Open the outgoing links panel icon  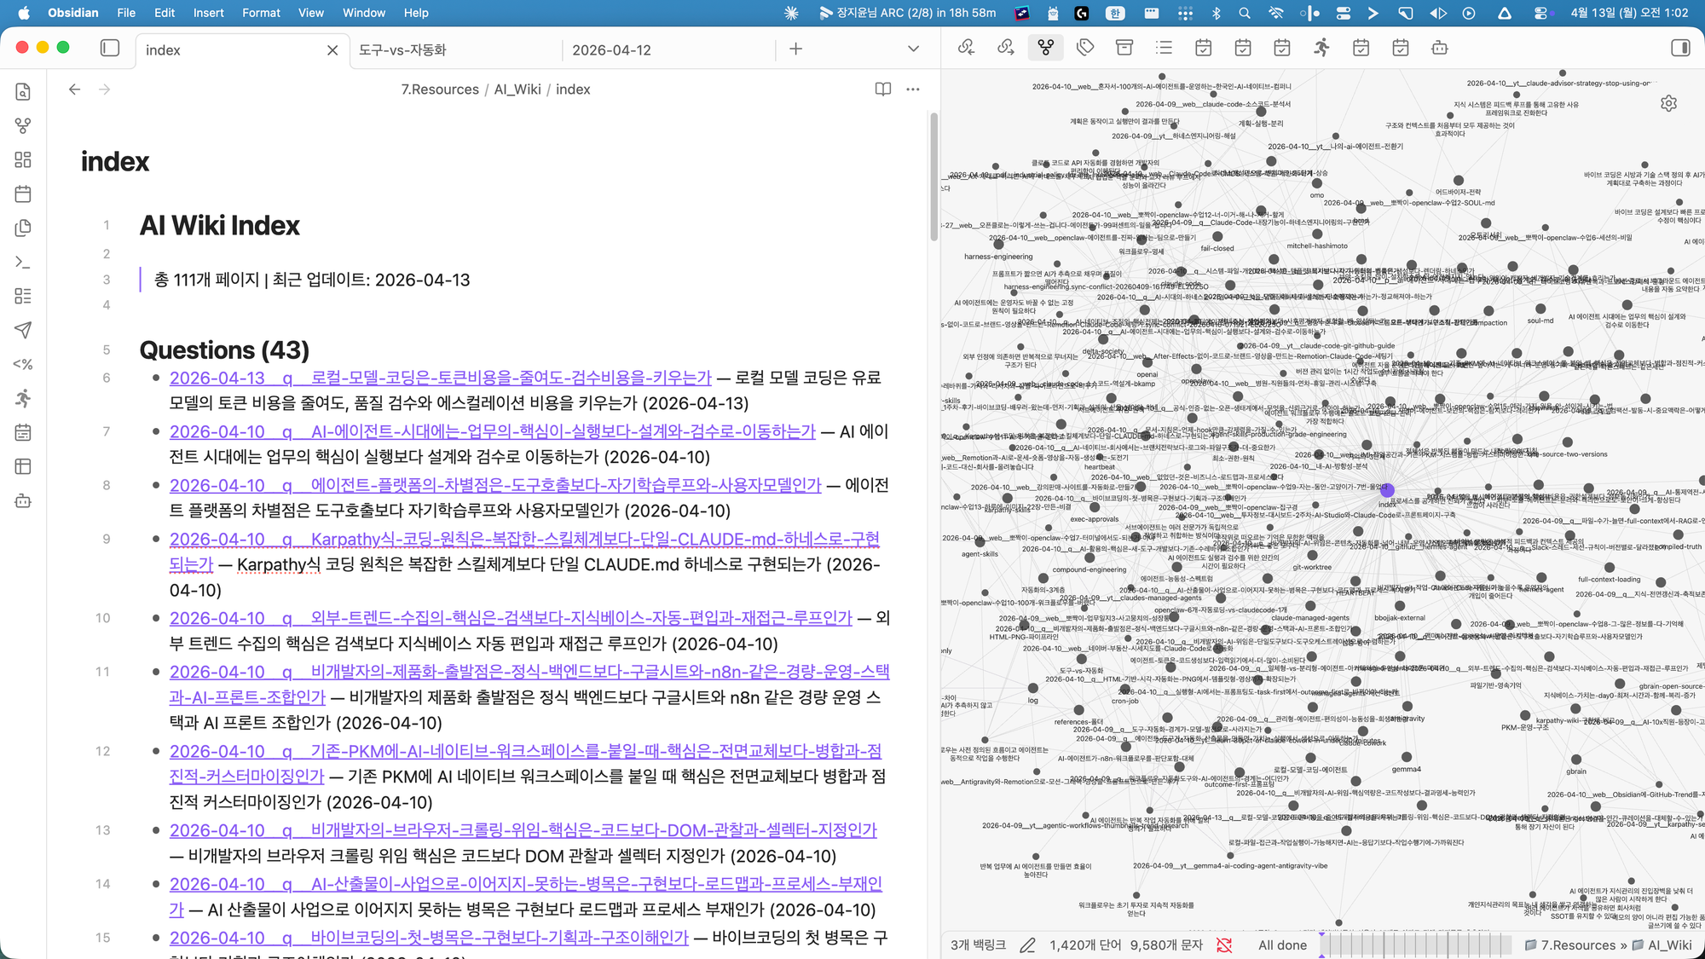1006,48
